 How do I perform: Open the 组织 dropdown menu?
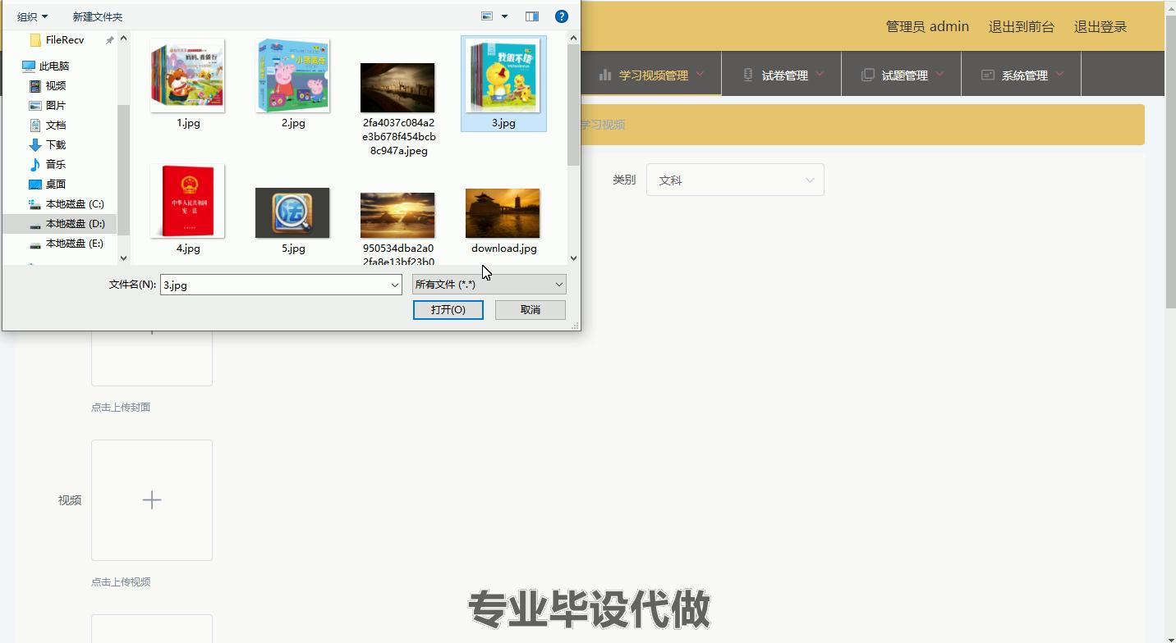point(33,16)
